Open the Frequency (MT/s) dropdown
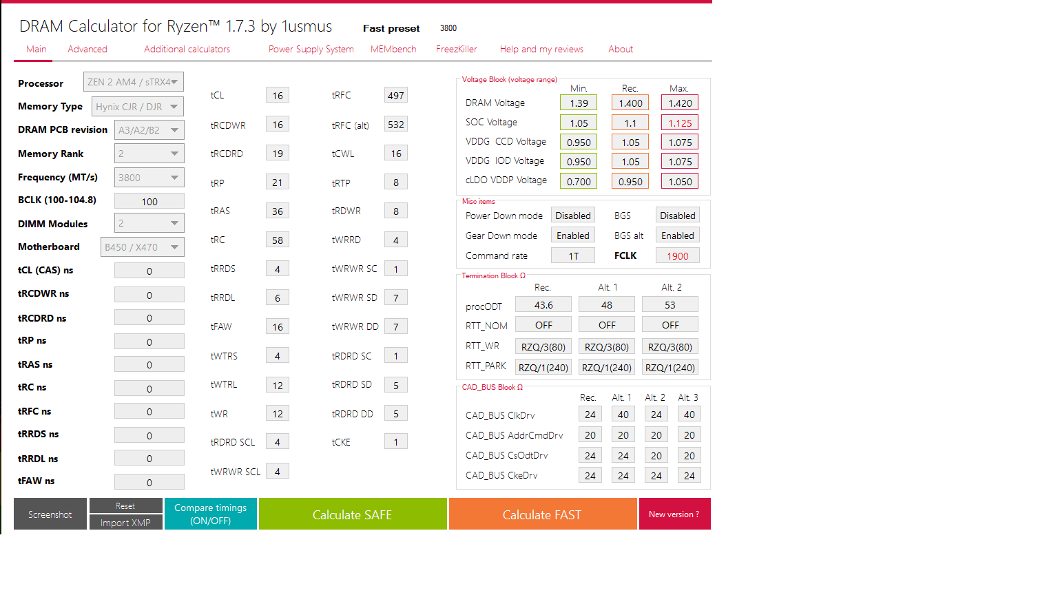The image size is (1058, 595). pyautogui.click(x=149, y=178)
